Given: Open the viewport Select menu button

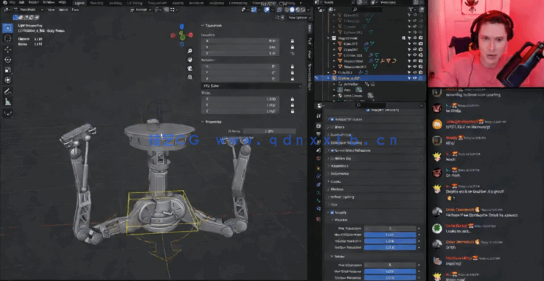Looking at the screenshot, I should (63, 10).
